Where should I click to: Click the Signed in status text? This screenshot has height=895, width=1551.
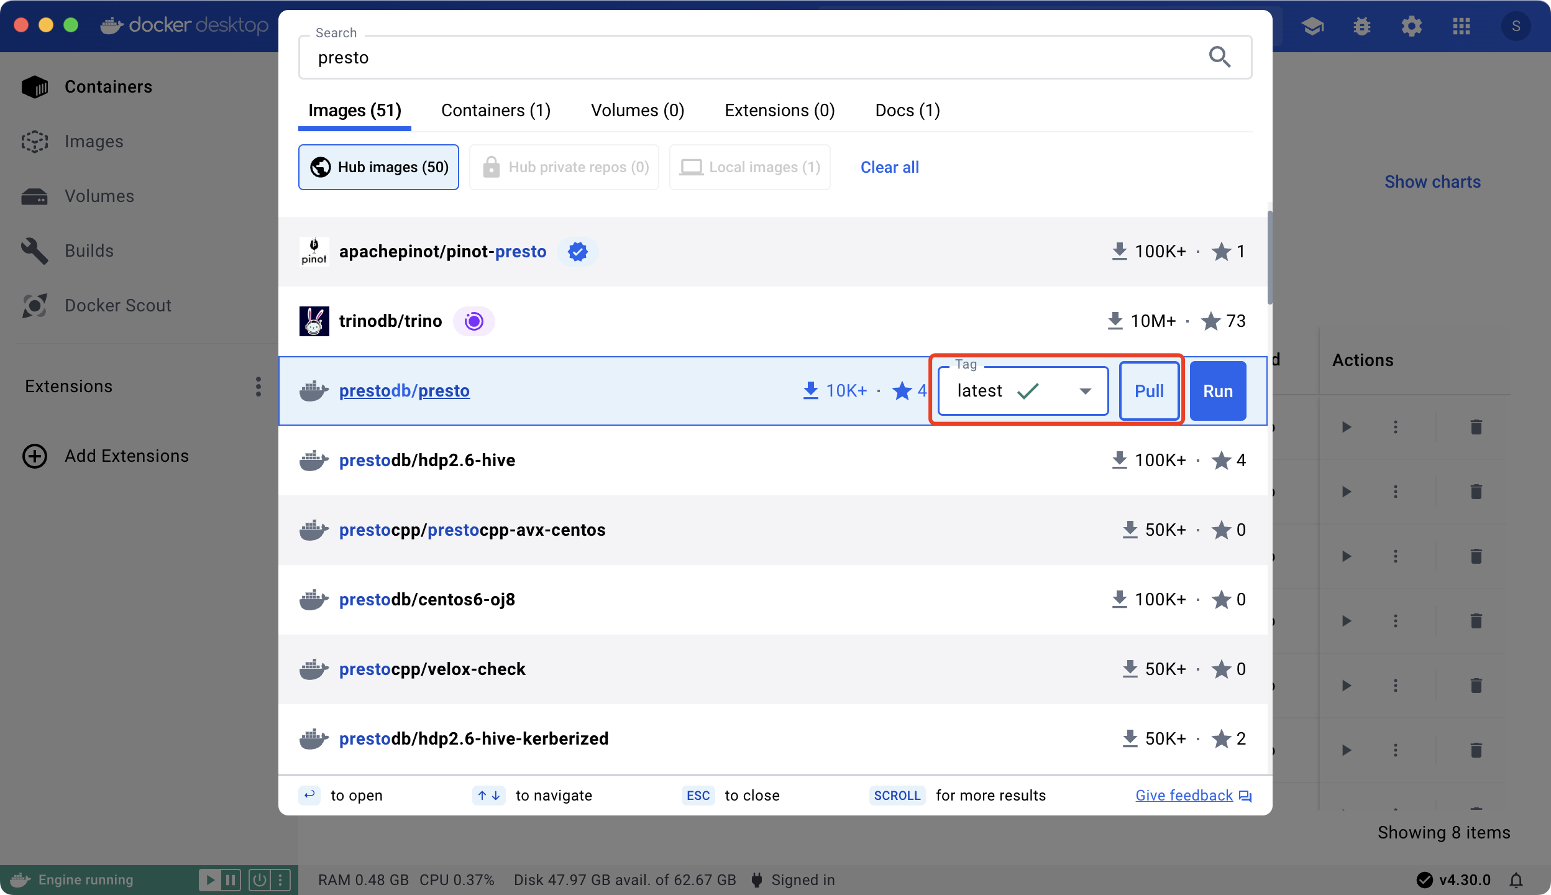[x=803, y=880]
